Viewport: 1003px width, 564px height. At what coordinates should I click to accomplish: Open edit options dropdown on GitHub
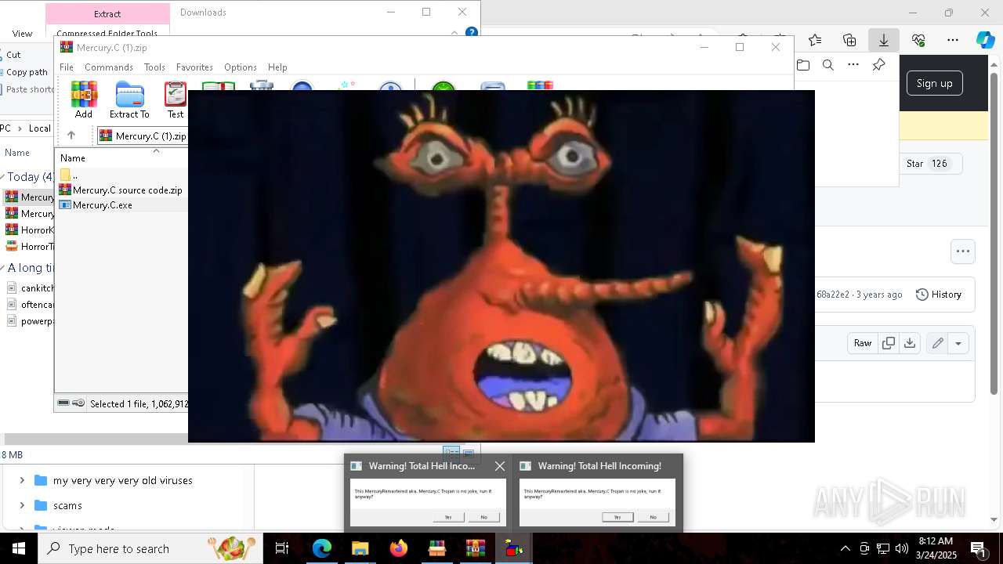(x=958, y=343)
